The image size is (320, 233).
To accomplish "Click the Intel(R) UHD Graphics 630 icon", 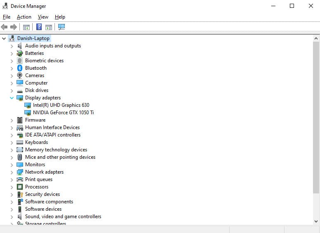I will tap(28, 106).
